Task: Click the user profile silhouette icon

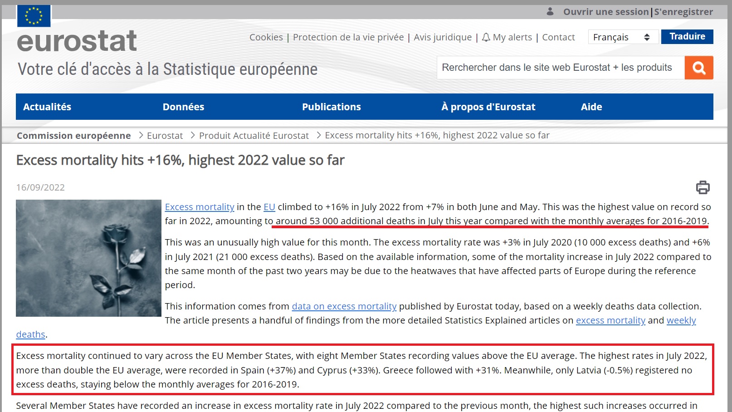Action: coord(550,11)
